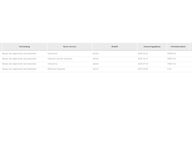Sort by Uitvoeringsdatum column header
The width and height of the screenshot is (192, 144).
tap(152, 47)
